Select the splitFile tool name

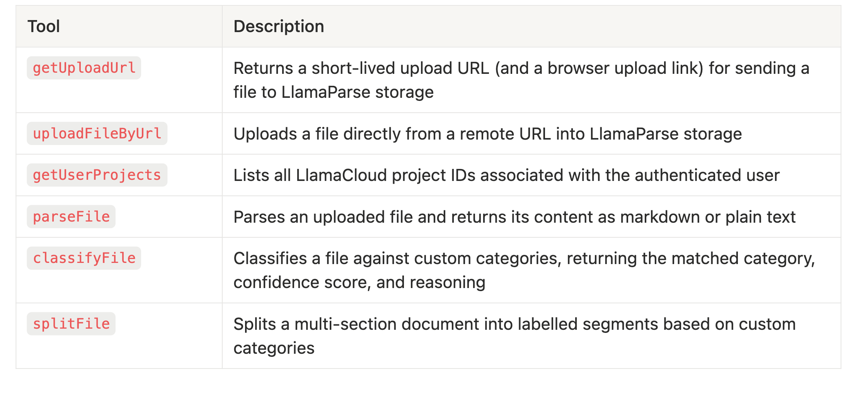(x=71, y=324)
